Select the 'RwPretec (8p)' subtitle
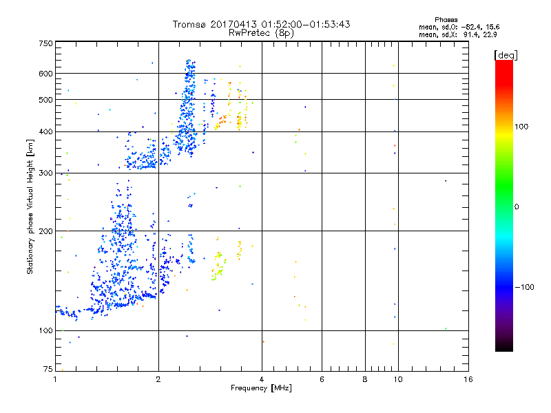Viewport: 551px width, 413px height. [261, 33]
